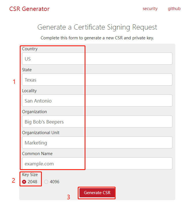Screen dimensions: 189x220
Task: Click the CSR Generator site title
Action: tap(29, 9)
